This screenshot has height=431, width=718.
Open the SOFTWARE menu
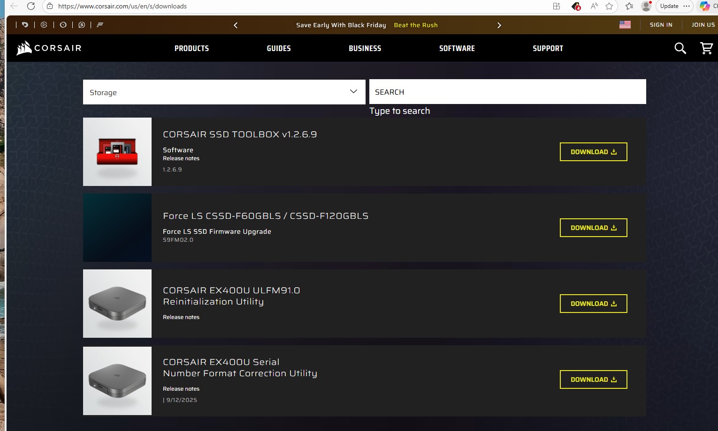coord(457,48)
